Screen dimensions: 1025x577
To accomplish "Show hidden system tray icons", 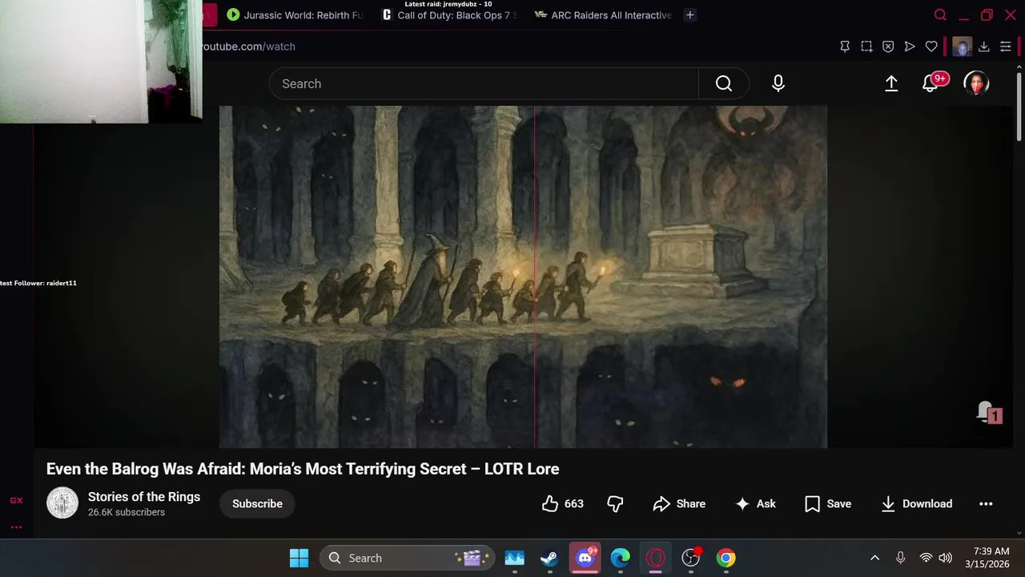I will (x=874, y=558).
